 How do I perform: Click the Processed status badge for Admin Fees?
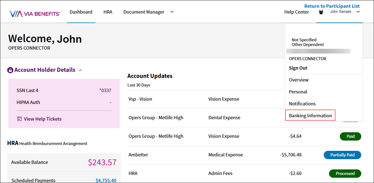345,174
